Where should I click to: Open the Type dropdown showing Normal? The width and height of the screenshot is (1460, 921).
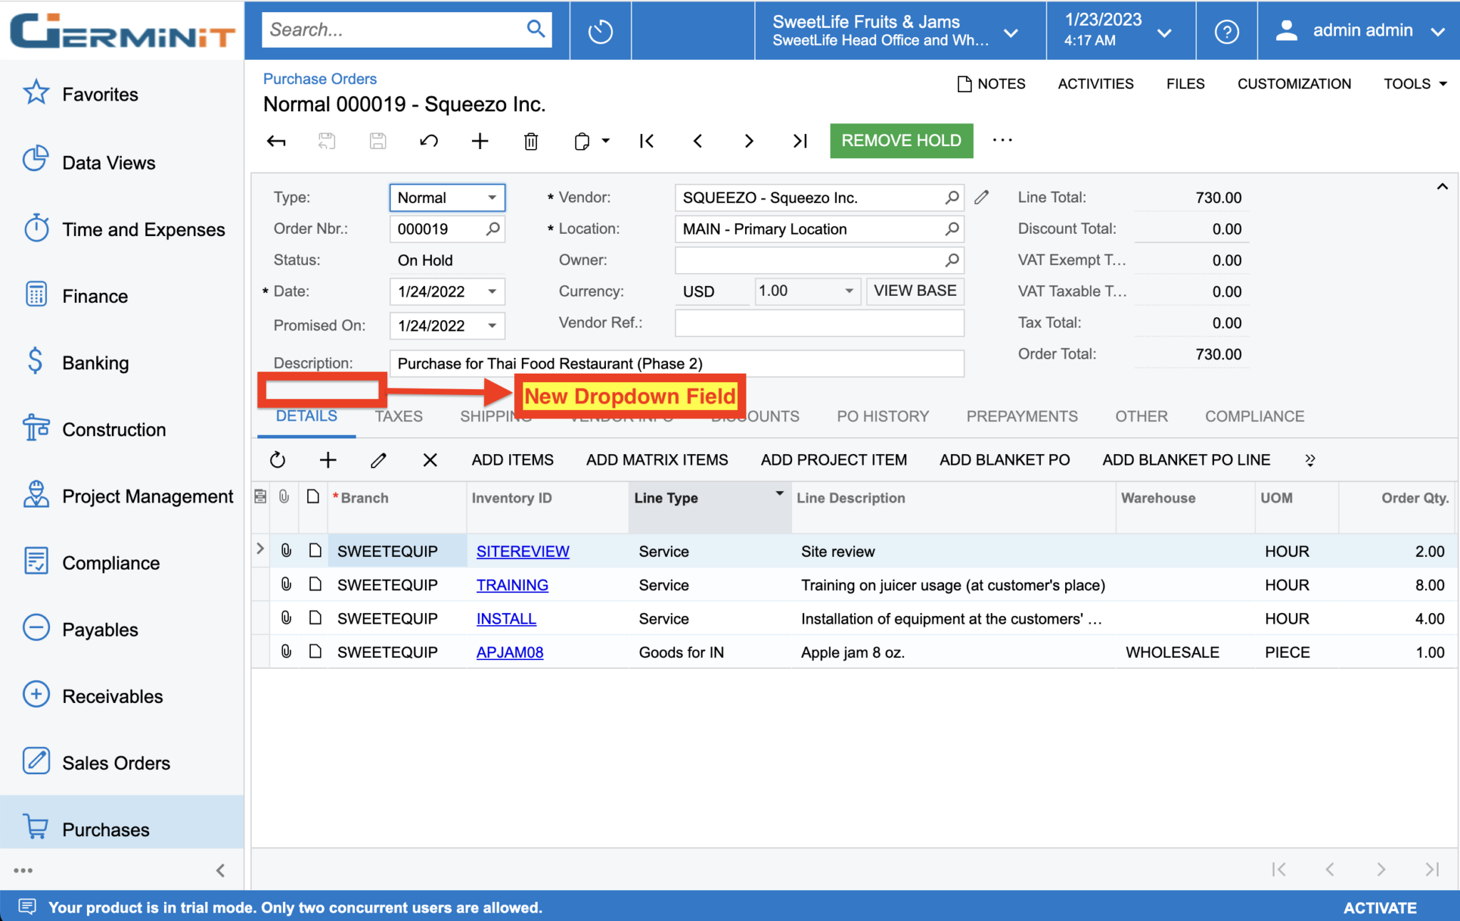(x=491, y=197)
